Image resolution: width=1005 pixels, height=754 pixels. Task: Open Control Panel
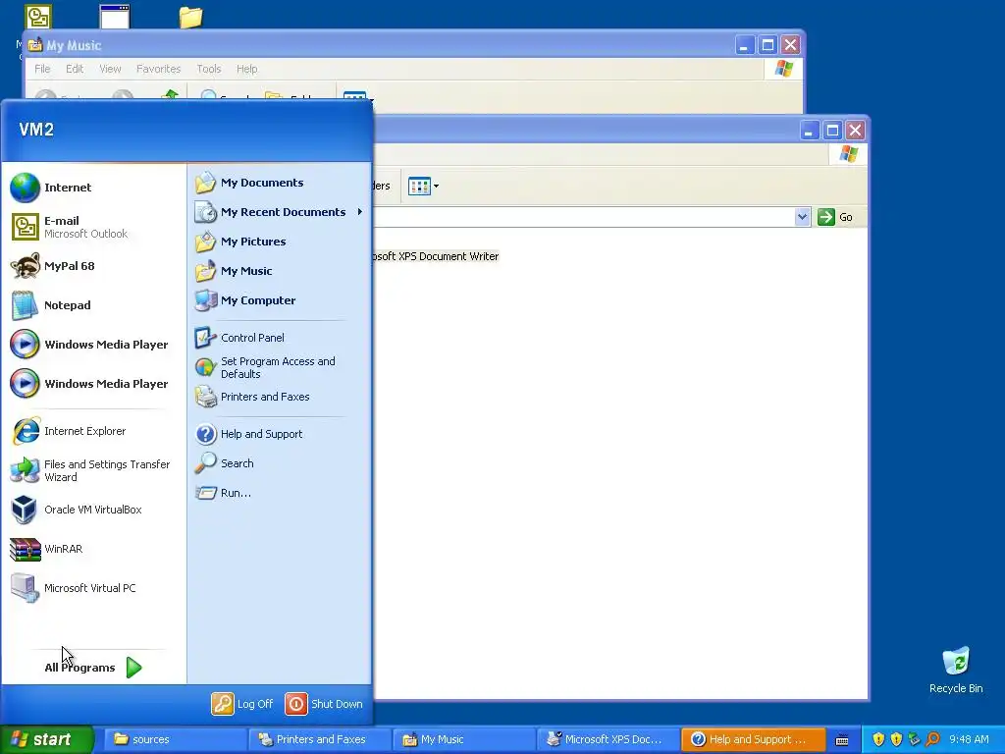(280, 338)
